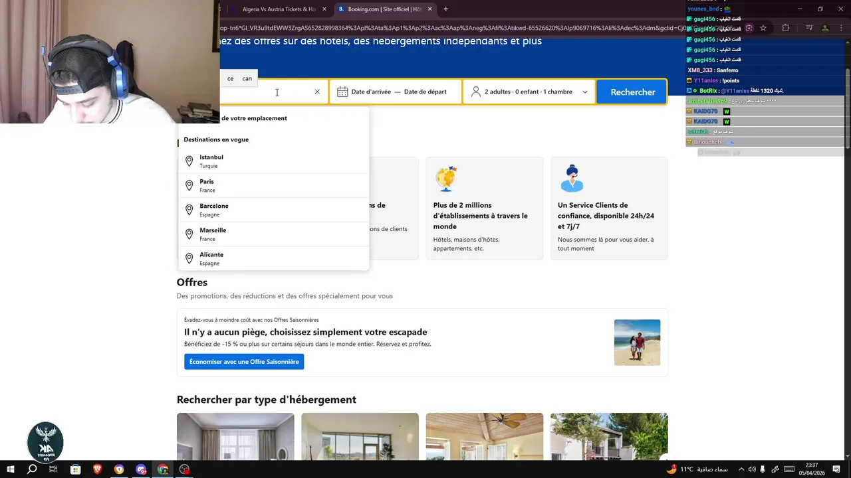851x478 pixels.
Task: Click 'Il n'y a aucun piège' offer title
Action: 306,332
